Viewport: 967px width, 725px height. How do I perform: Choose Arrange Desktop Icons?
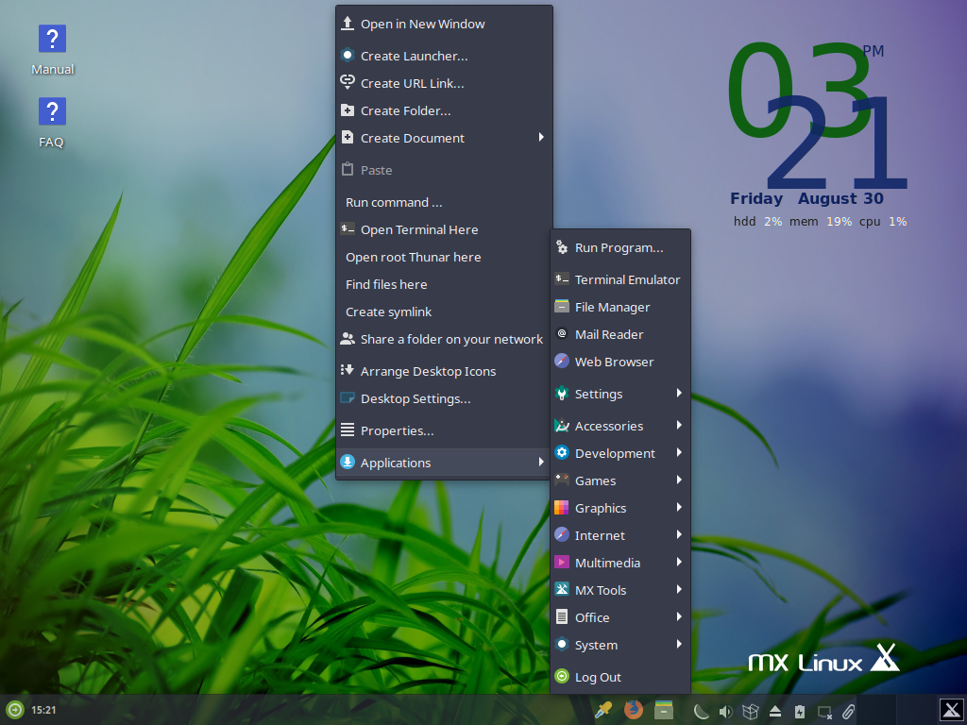click(x=444, y=371)
